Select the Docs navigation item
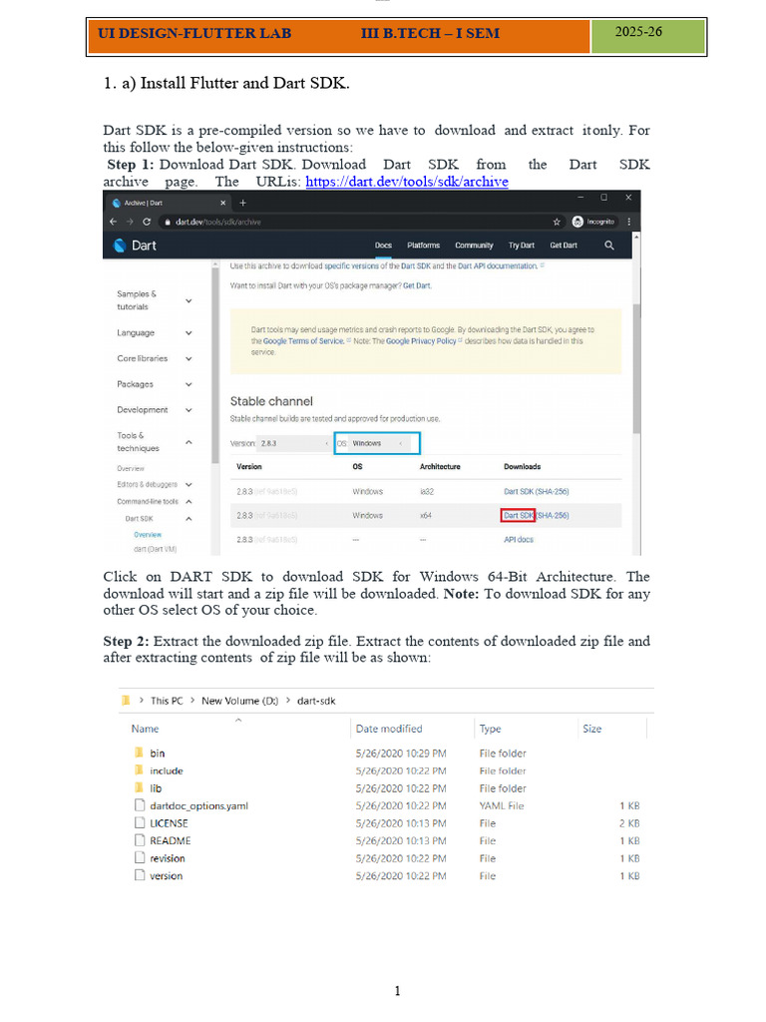 click(x=383, y=246)
